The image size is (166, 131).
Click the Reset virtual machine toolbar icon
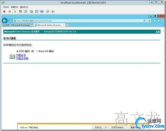(x=21, y=11)
